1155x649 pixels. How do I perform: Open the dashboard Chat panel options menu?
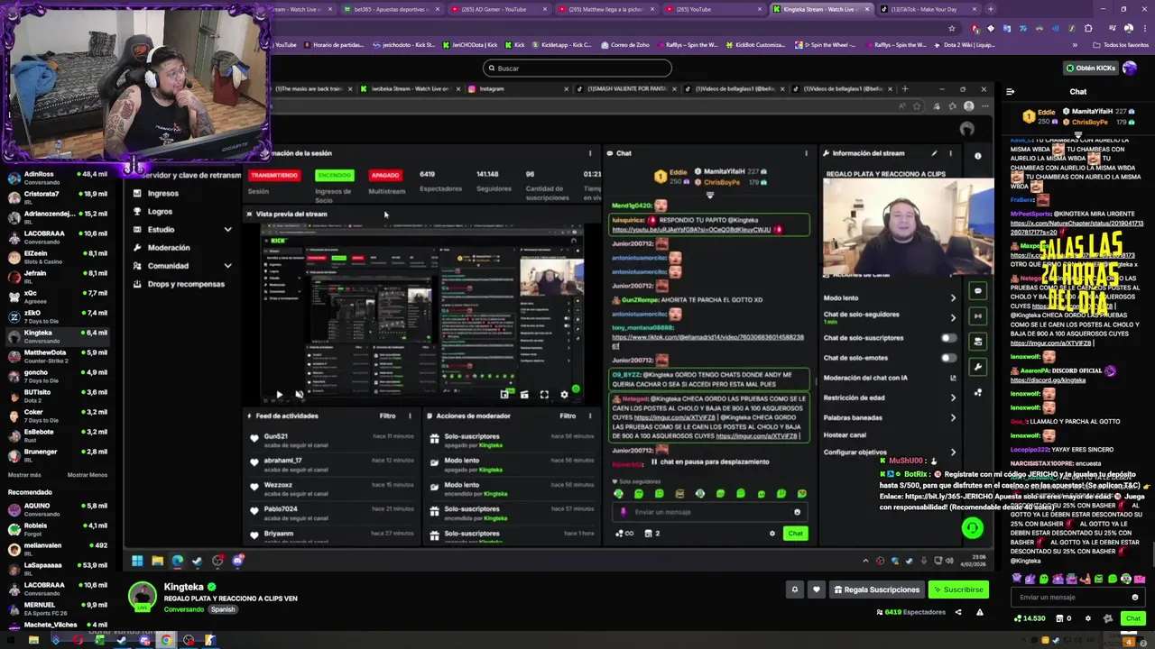point(806,153)
